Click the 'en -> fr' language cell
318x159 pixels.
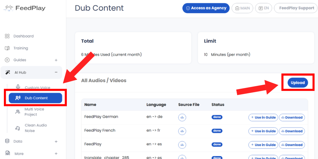point(153,130)
